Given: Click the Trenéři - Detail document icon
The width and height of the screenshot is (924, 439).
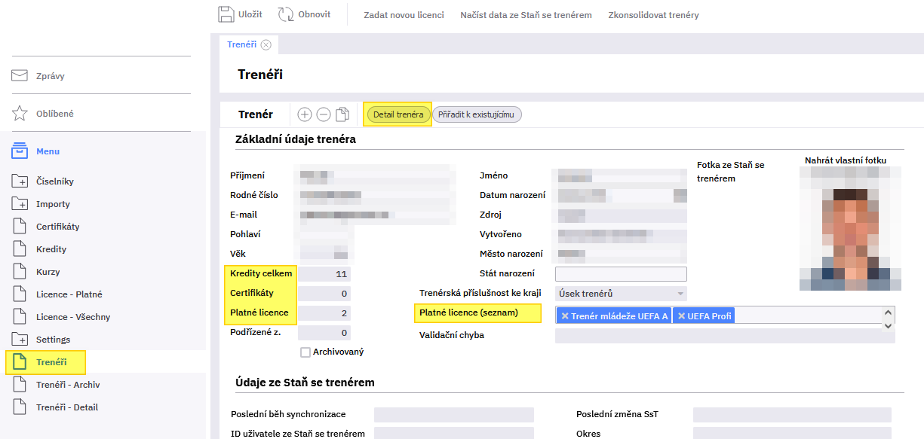Looking at the screenshot, I should coord(20,407).
